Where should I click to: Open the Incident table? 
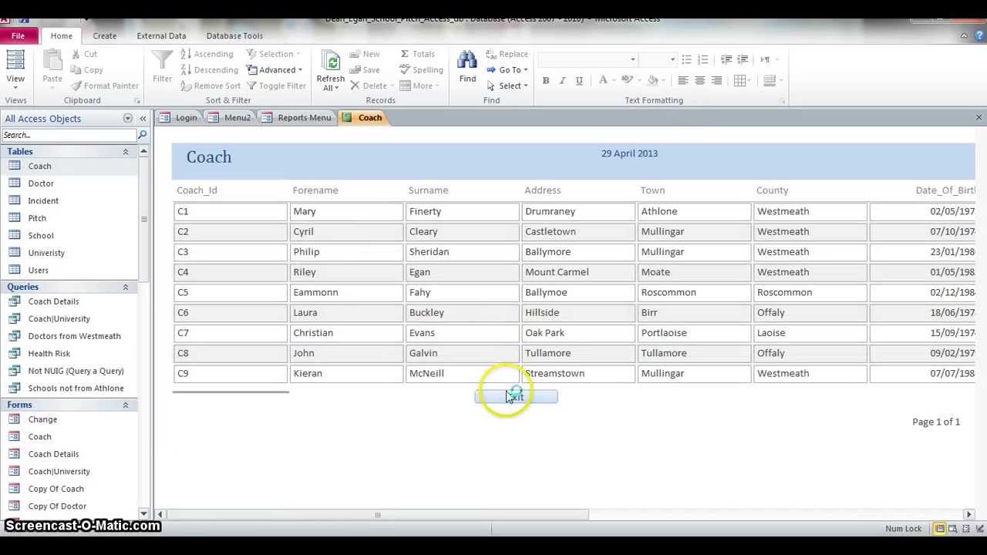(43, 200)
